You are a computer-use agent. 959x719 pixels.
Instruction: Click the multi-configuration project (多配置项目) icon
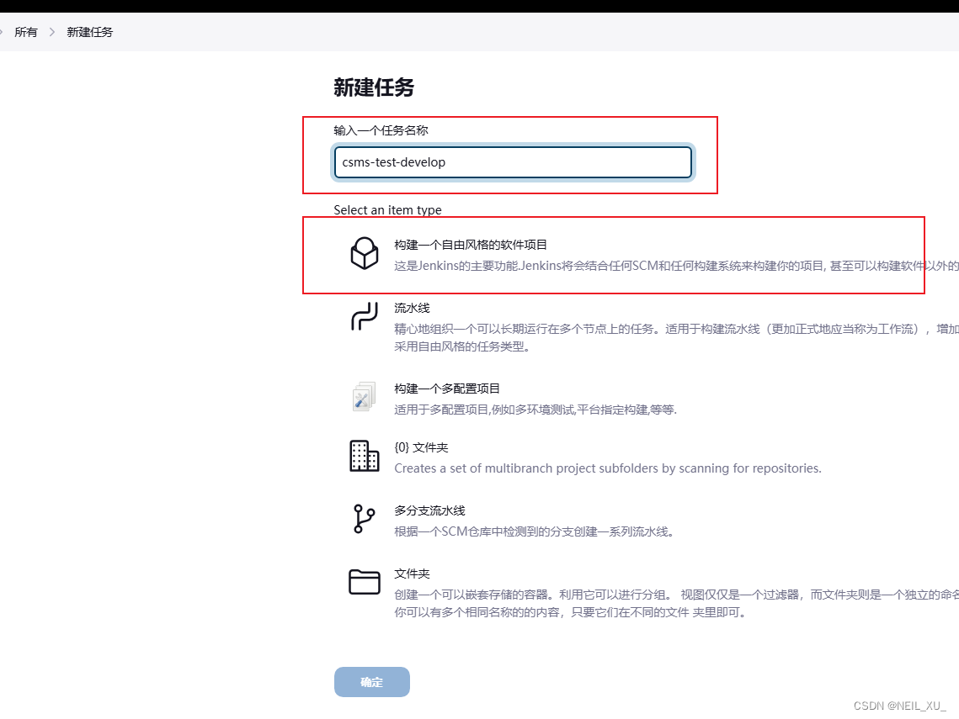point(364,396)
